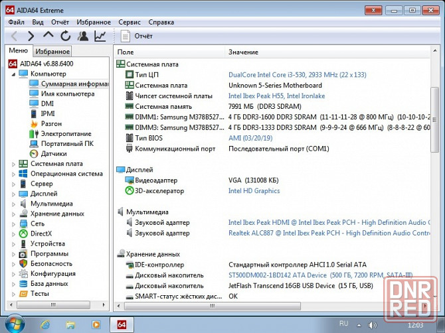The height and width of the screenshot is (333, 445).
Task: Click the vertical scrollbar thumb in report pane
Action: tap(434, 119)
